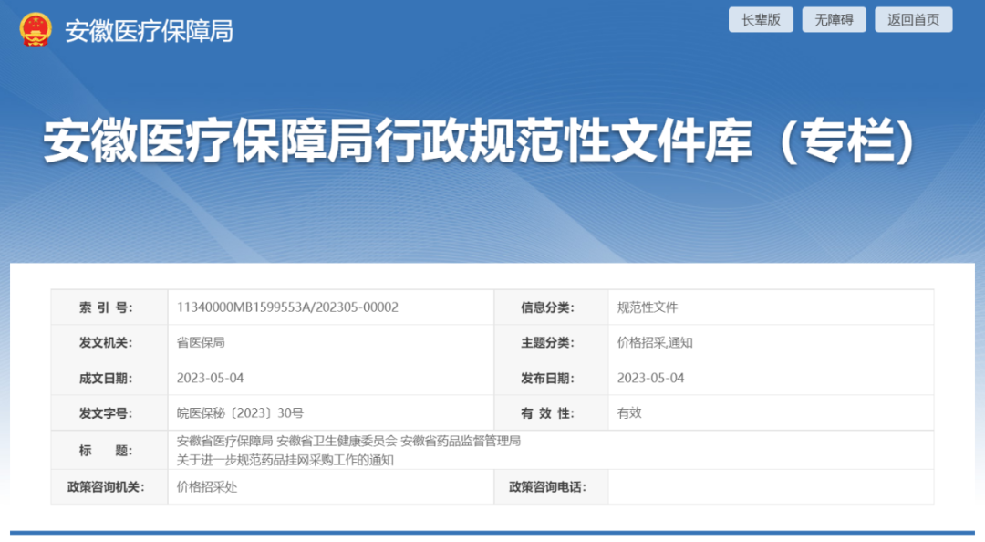The image size is (985, 542).
Task: Enable 无障碍 accessibility mode
Action: click(x=834, y=19)
